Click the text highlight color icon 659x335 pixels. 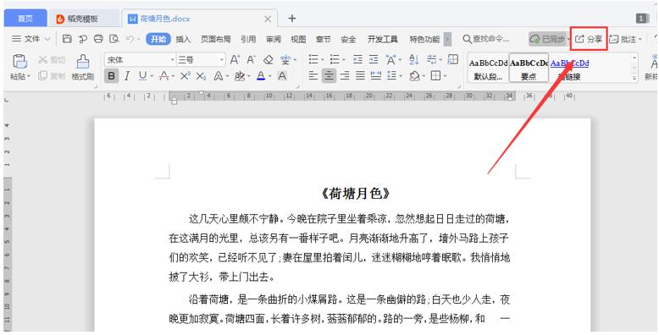click(240, 76)
